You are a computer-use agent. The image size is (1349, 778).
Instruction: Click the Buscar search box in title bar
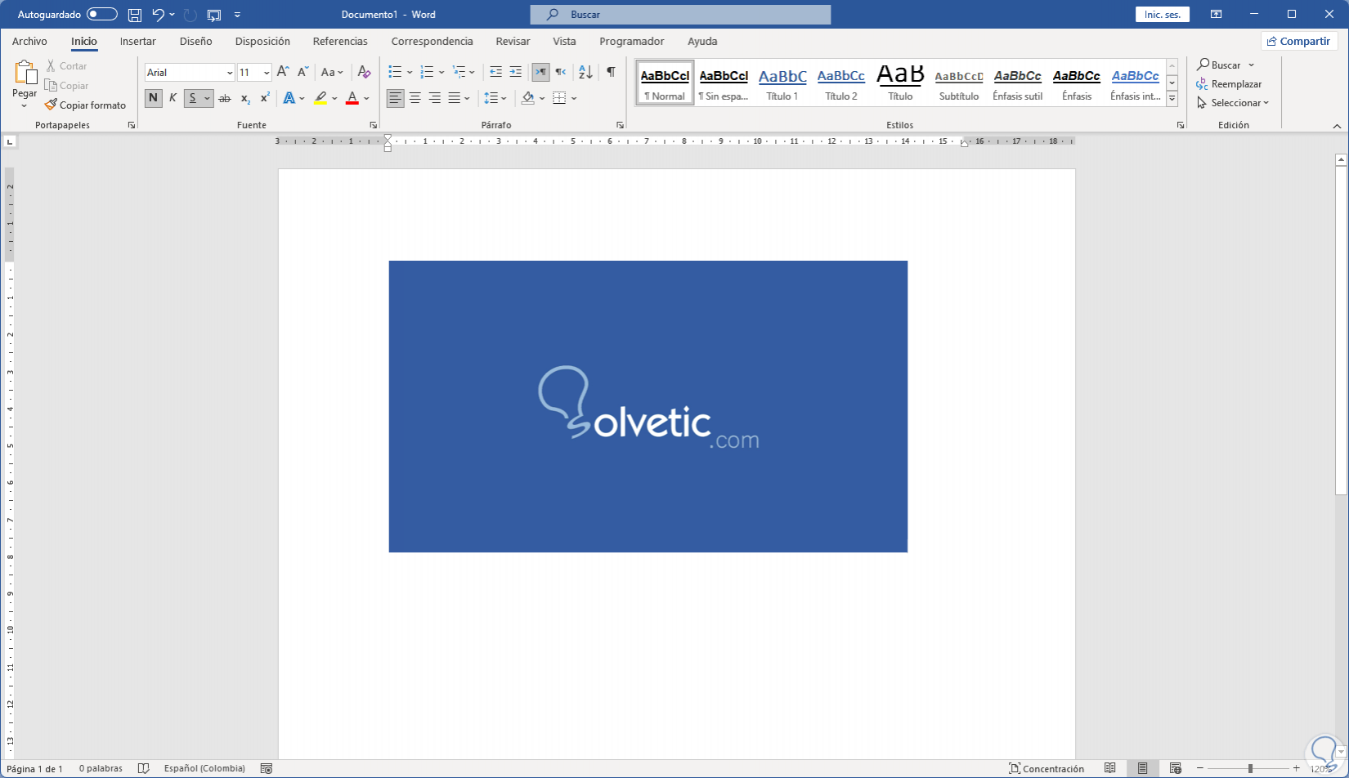coord(680,15)
